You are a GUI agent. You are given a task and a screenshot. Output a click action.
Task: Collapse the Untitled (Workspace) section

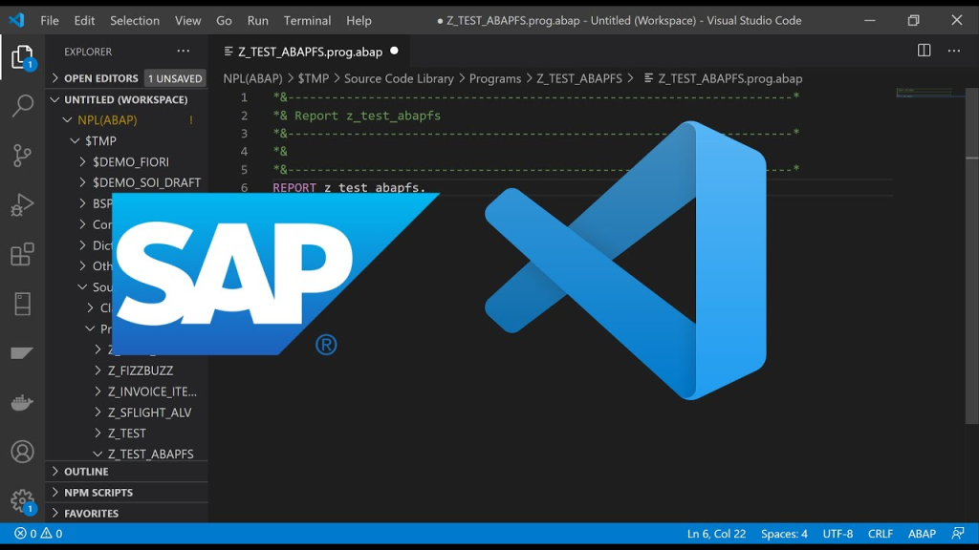click(x=126, y=99)
